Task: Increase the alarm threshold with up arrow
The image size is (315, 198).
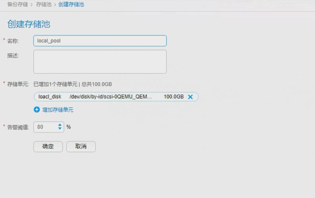Action: 60,125
